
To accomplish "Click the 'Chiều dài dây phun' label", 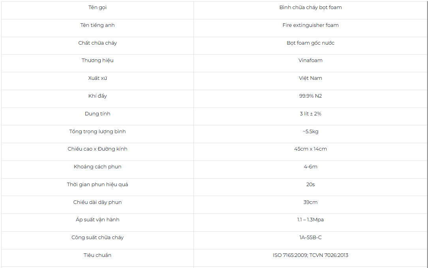I will coord(98,202).
